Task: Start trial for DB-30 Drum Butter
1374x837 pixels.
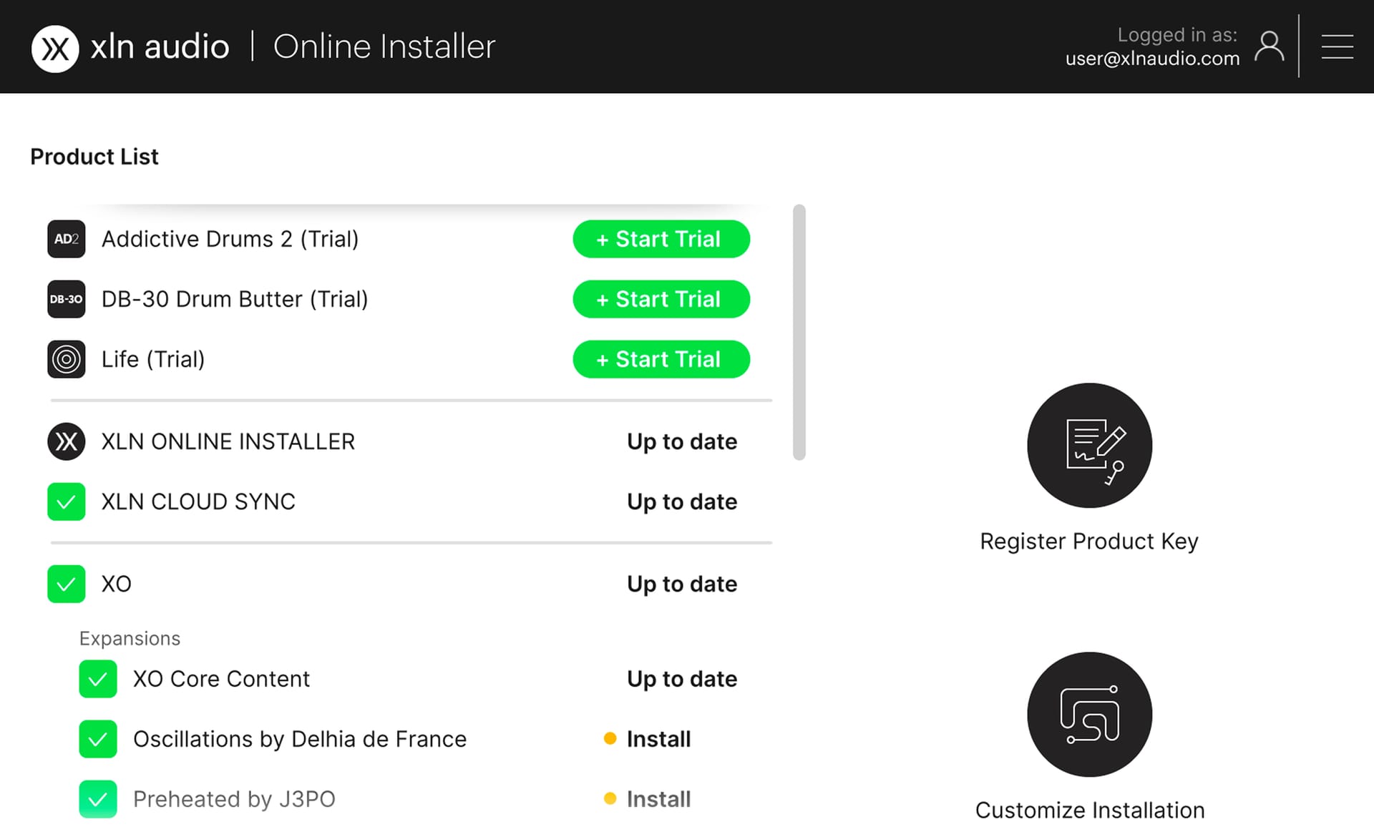Action: (x=661, y=299)
